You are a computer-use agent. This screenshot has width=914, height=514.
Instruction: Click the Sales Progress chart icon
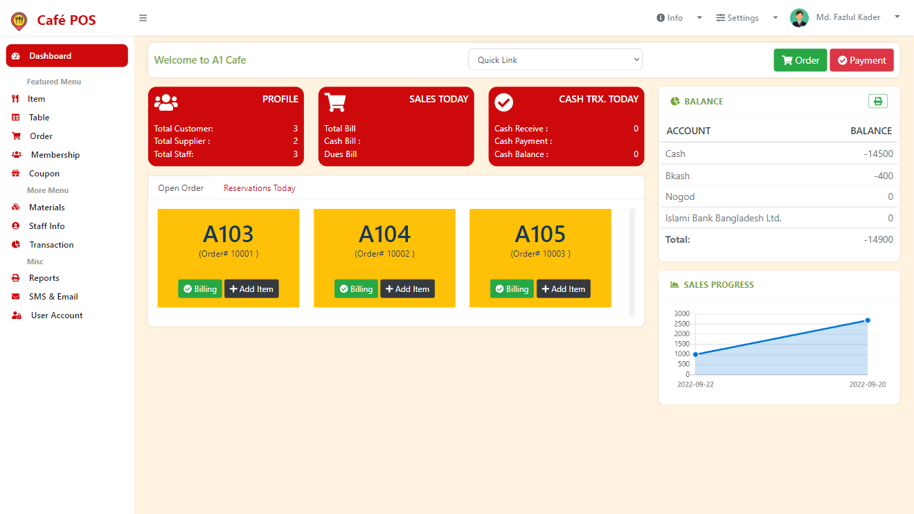coord(674,285)
